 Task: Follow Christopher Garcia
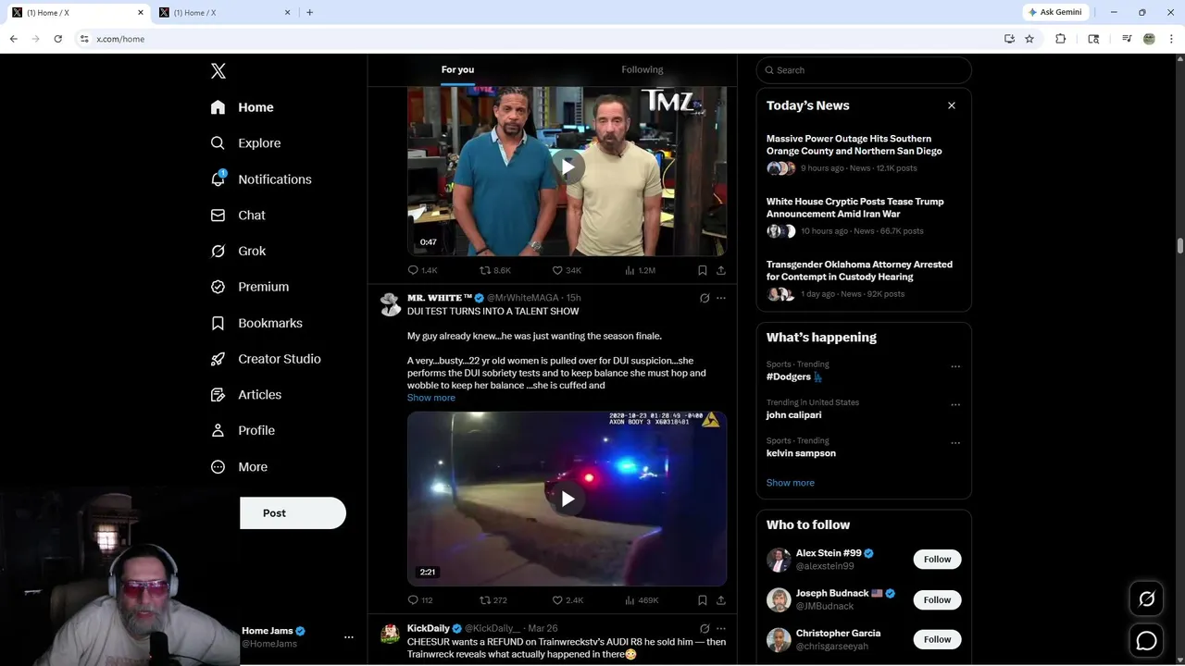pyautogui.click(x=937, y=639)
